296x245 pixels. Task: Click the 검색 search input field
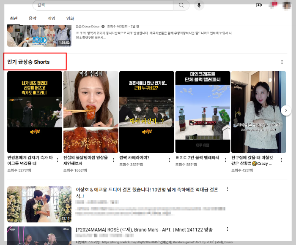103,5
